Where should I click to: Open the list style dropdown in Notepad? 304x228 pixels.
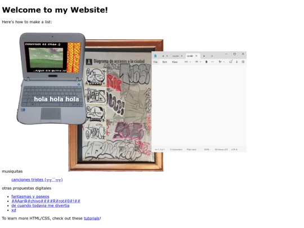pyautogui.click(x=198, y=62)
